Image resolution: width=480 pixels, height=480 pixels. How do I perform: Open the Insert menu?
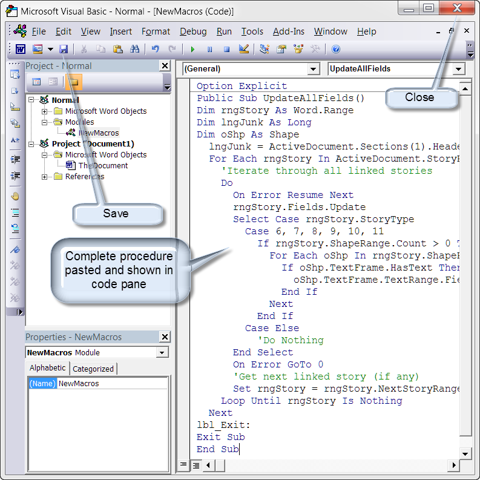[121, 31]
